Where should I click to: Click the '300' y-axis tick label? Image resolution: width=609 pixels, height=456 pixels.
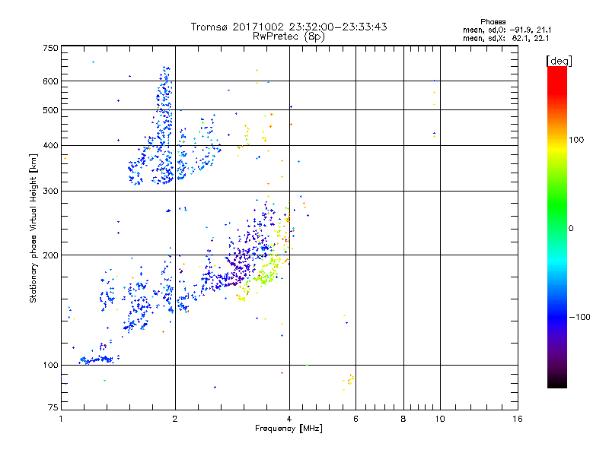point(50,191)
